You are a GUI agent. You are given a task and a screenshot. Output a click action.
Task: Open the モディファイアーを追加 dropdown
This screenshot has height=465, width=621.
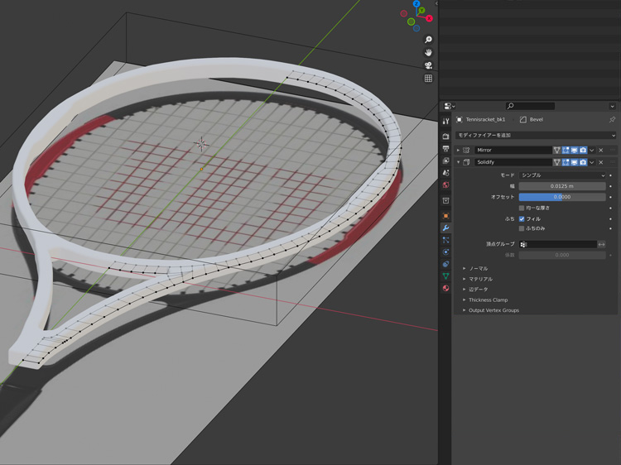(x=536, y=135)
